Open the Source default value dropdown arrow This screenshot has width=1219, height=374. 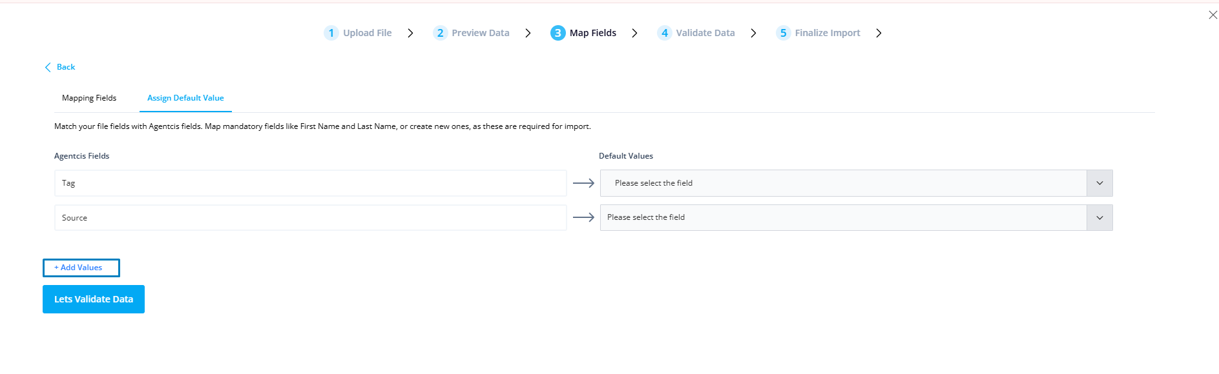point(1099,218)
